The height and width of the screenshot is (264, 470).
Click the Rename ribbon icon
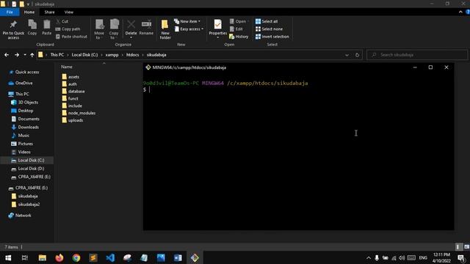point(146,28)
